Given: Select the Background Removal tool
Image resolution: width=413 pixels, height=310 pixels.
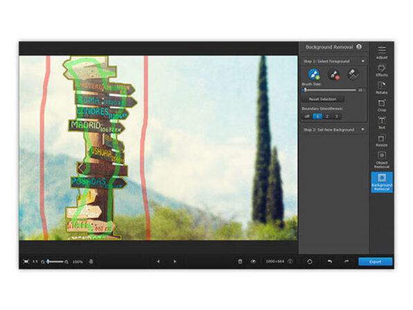Looking at the screenshot, I should click(382, 182).
